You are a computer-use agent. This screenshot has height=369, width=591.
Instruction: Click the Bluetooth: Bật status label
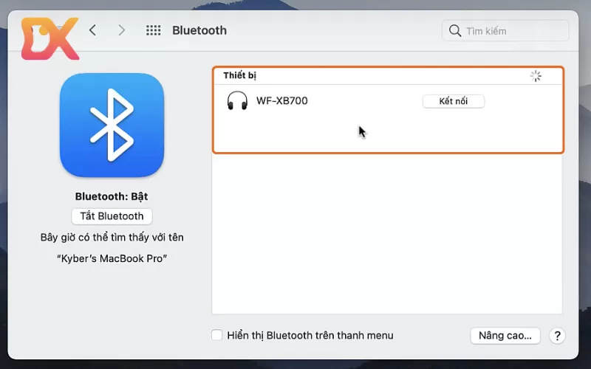(x=112, y=196)
